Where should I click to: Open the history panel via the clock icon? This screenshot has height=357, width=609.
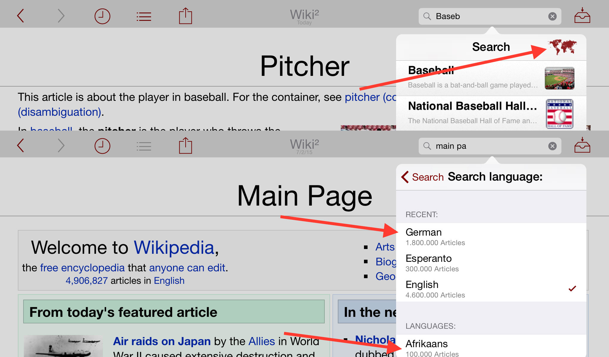click(x=102, y=16)
